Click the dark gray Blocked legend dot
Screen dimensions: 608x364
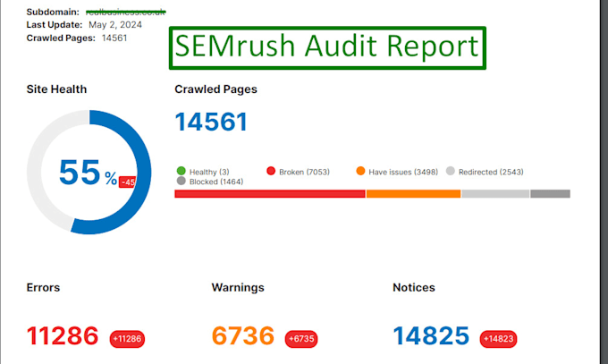click(182, 181)
